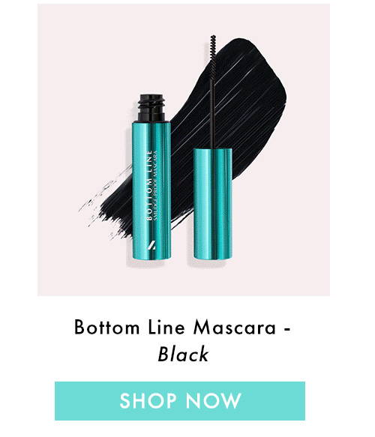This screenshot has width=375, height=437.
Task: Click the feathered tail of the black smear
Action: point(106,206)
